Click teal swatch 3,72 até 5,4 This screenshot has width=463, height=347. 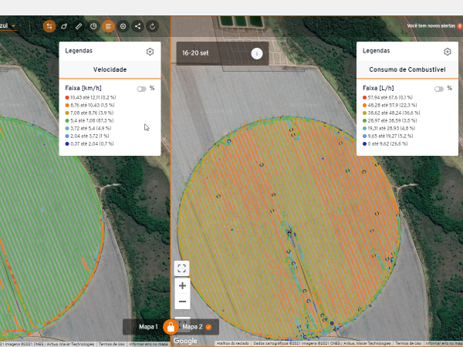[x=67, y=128]
